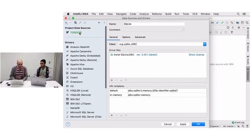The image size is (250, 140).
Task: Click the OK button
Action: 198,124
